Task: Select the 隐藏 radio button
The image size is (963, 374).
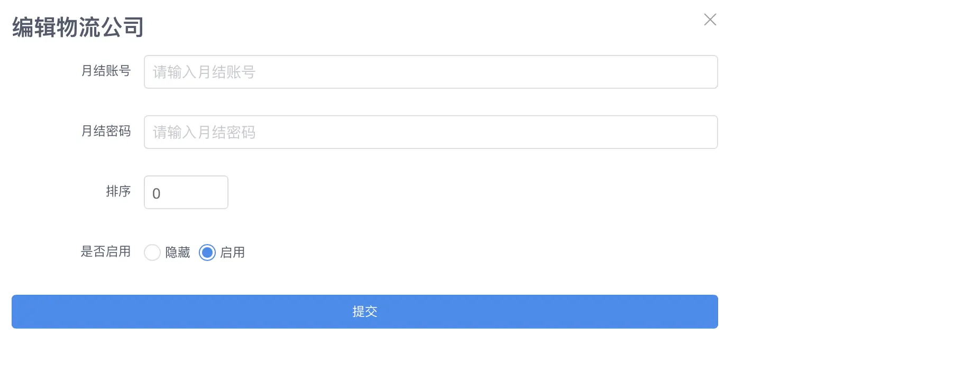Action: tap(152, 253)
